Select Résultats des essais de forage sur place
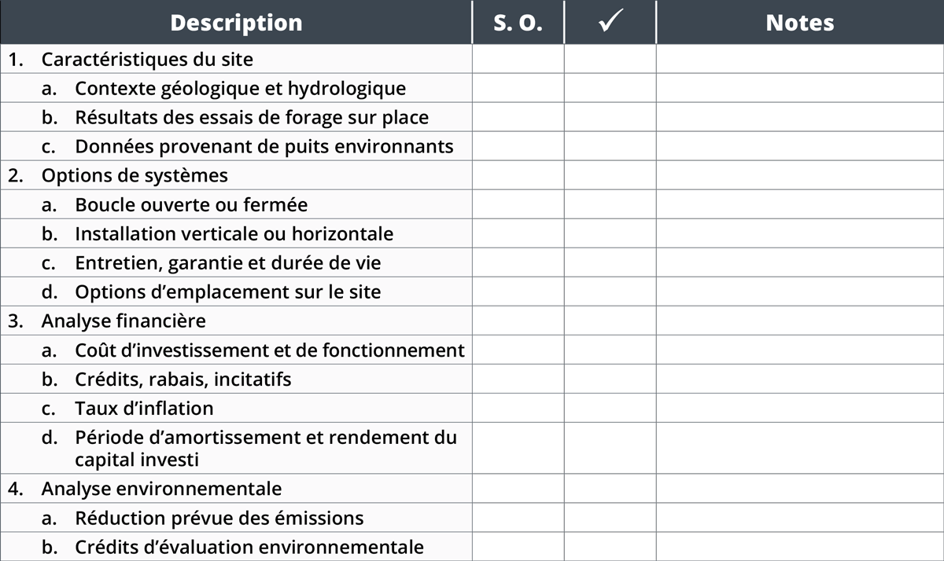 [x=252, y=117]
